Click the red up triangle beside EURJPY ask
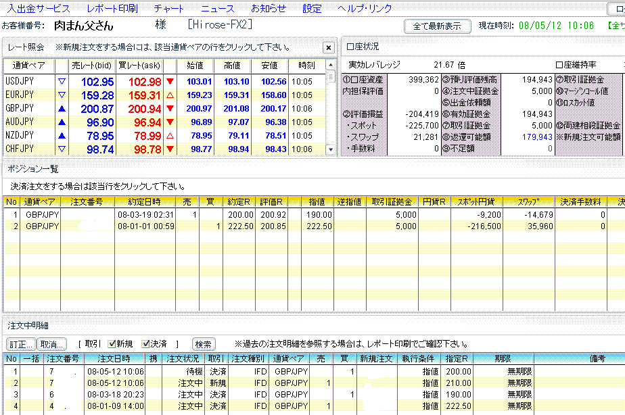The height and width of the screenshot is (415, 625). (x=170, y=95)
